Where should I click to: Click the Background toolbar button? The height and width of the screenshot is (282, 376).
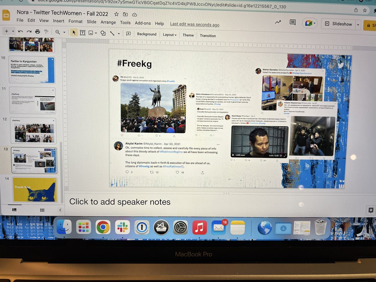tap(147, 34)
